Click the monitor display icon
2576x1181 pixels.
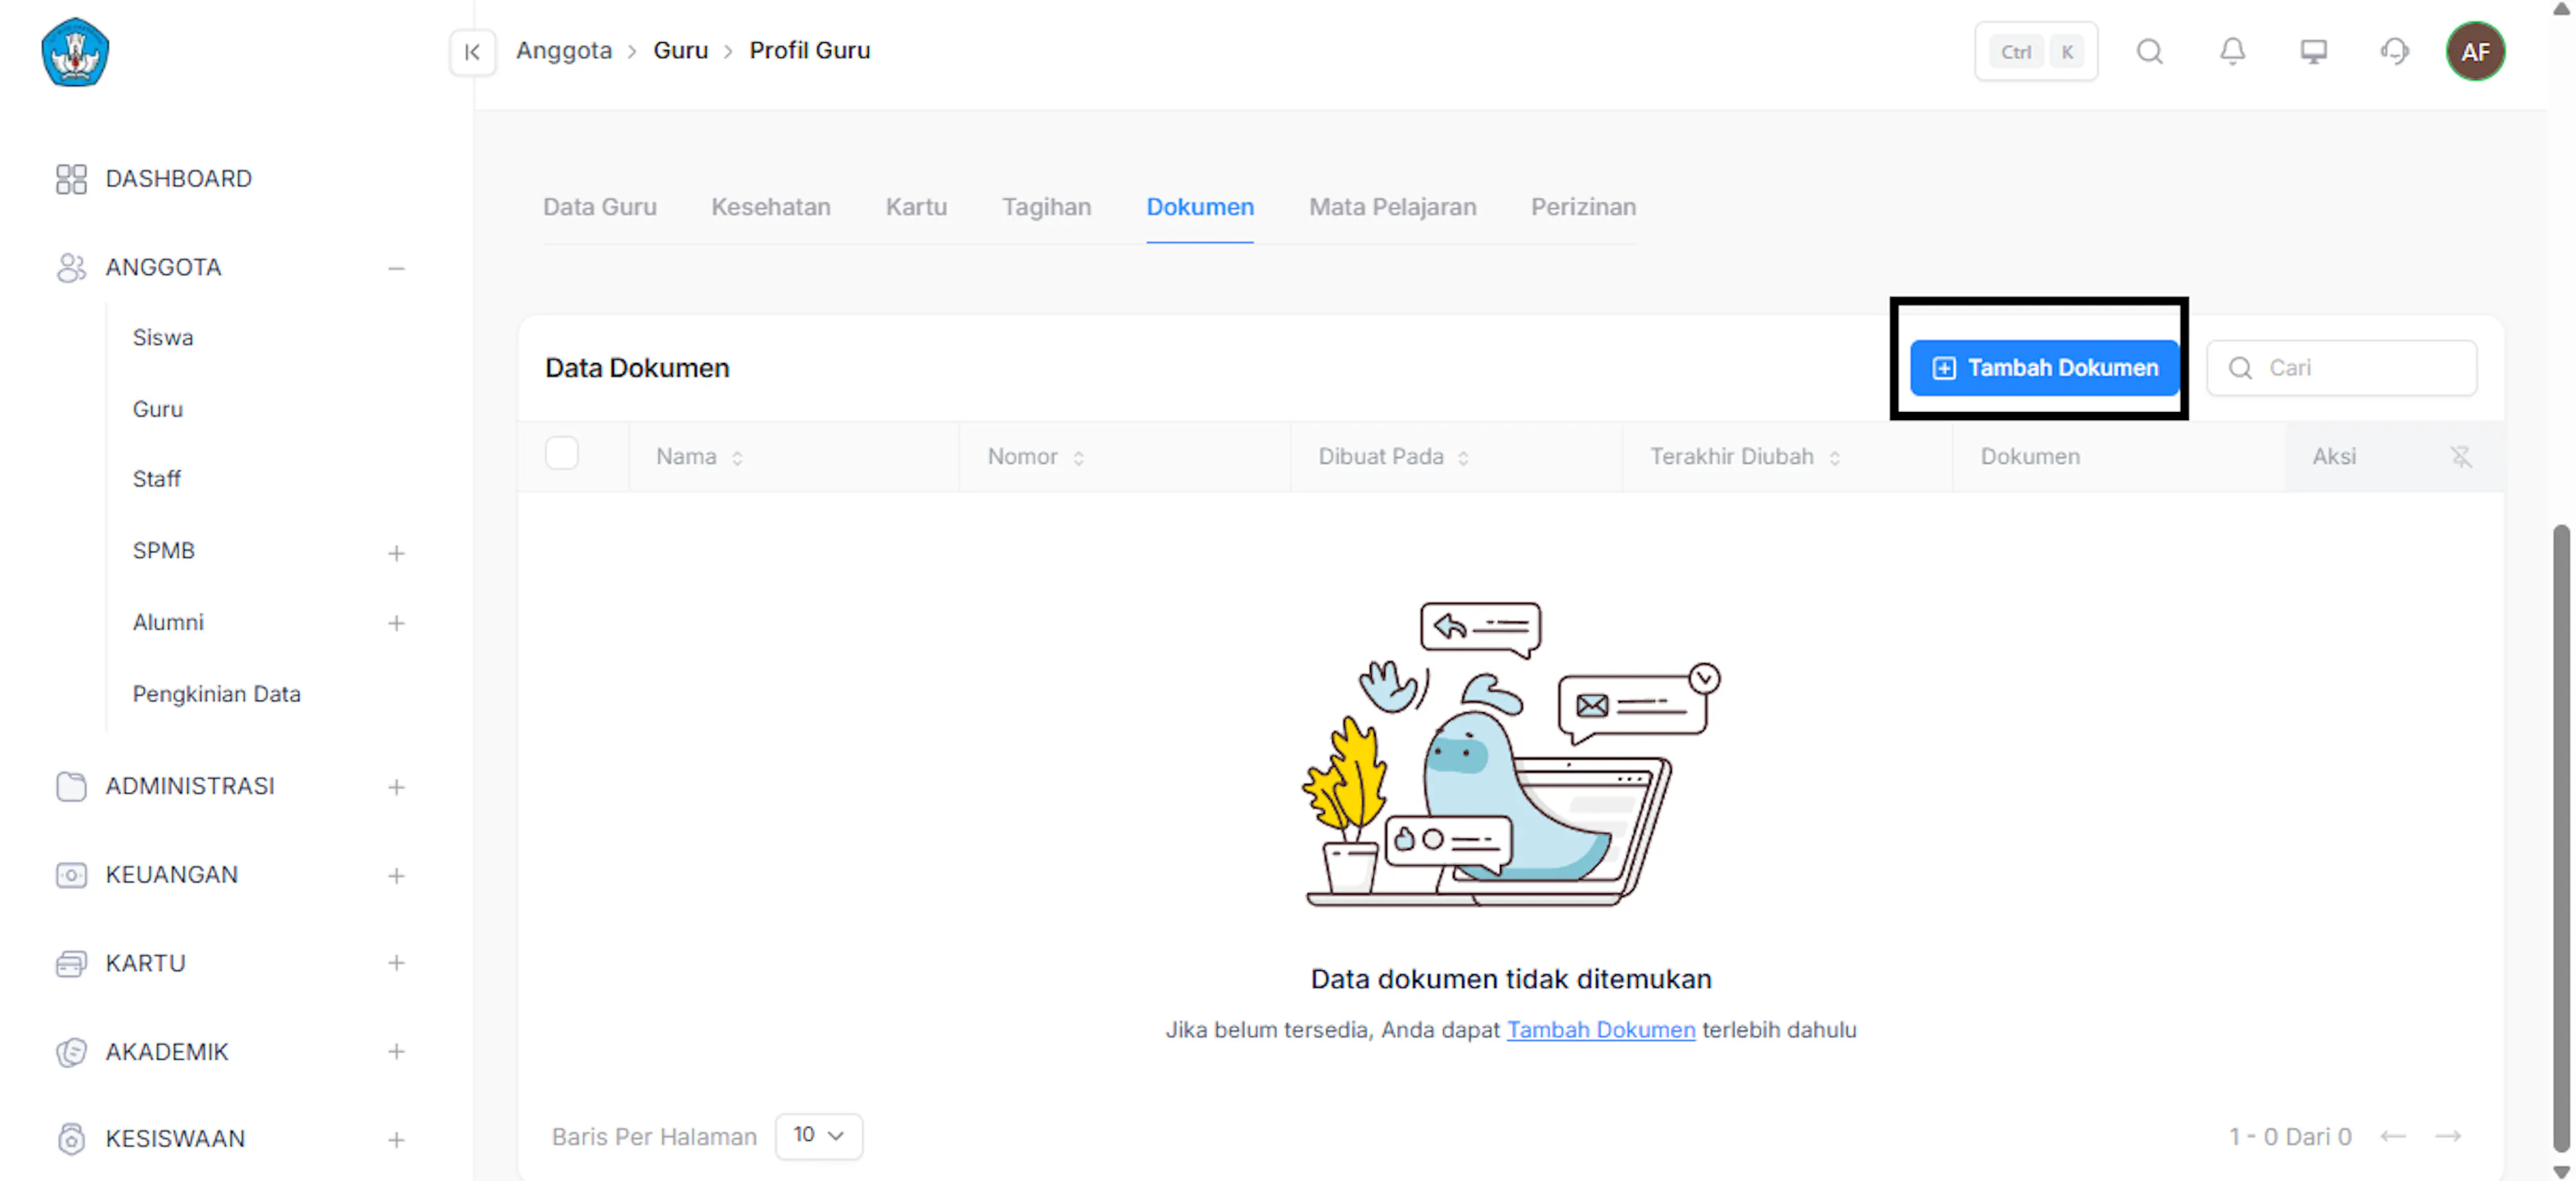(x=2313, y=51)
